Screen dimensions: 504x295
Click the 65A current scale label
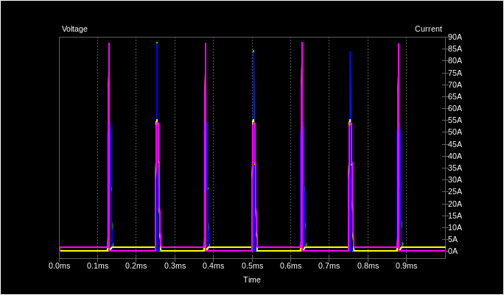click(455, 96)
